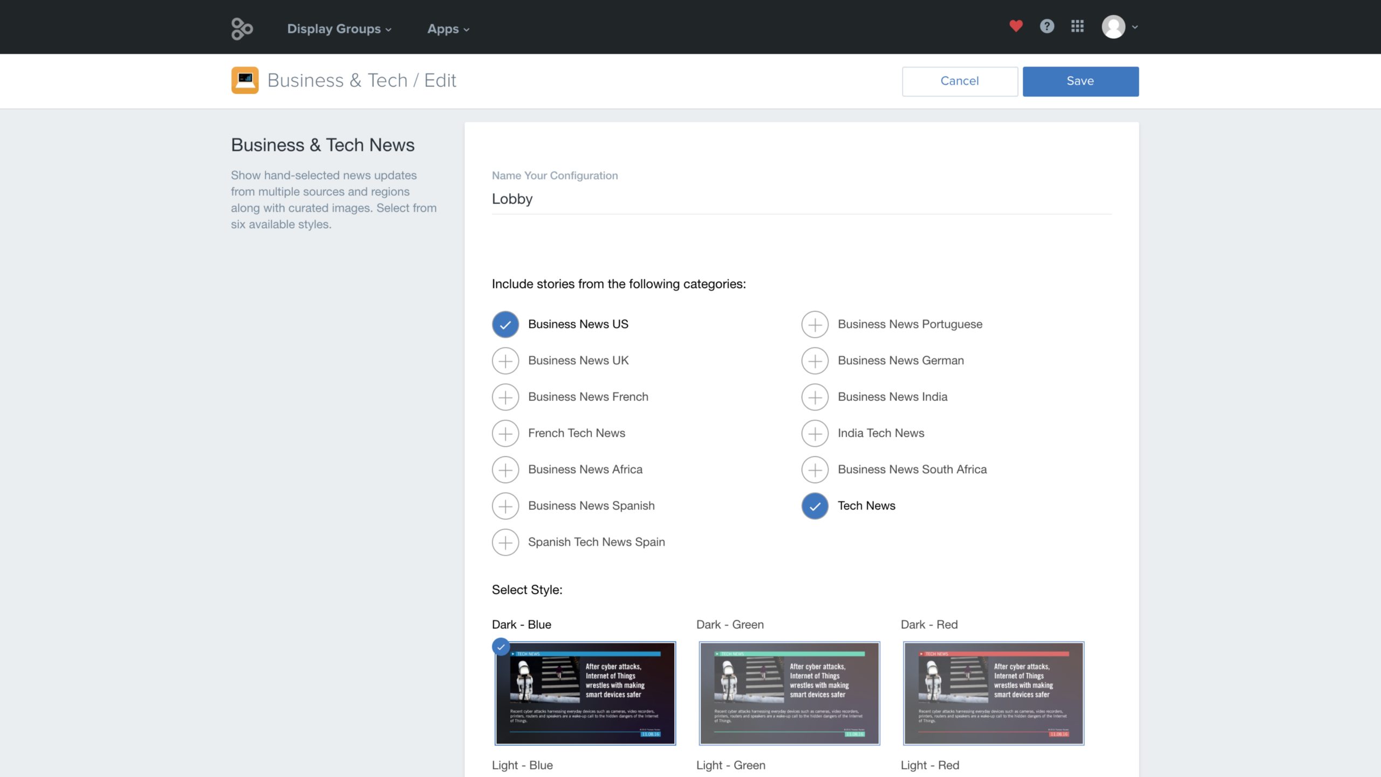Click the Lobby configuration name field
1381x777 pixels.
pyautogui.click(x=801, y=199)
